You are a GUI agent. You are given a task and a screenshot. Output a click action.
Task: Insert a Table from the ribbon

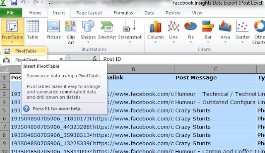(33, 29)
